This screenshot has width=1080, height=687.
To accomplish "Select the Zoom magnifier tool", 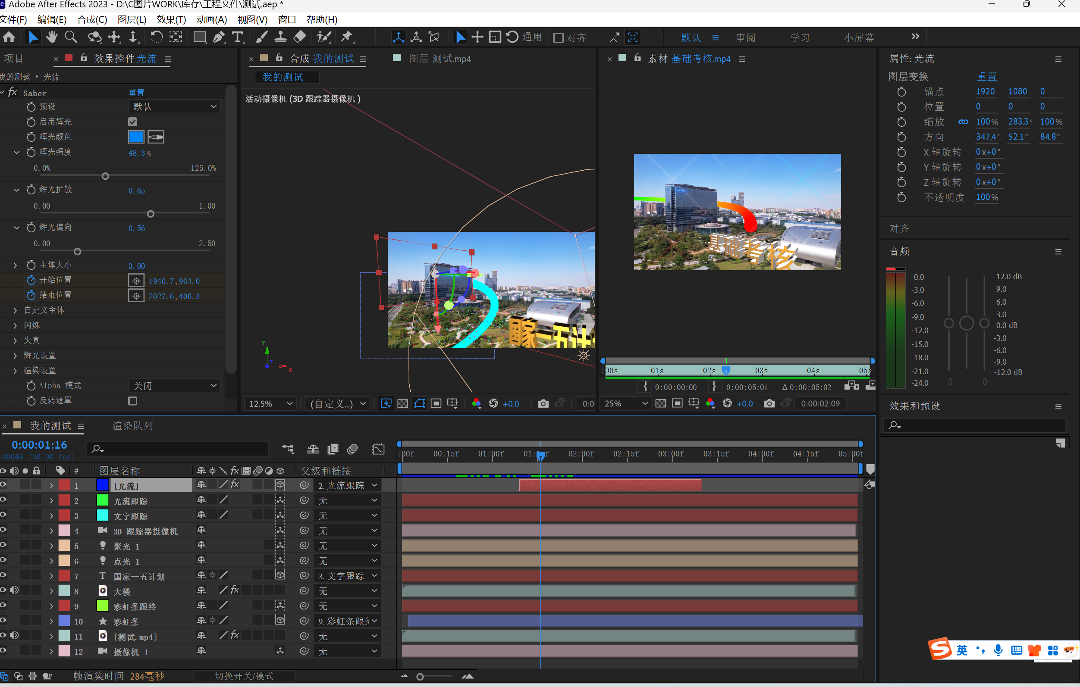I will (70, 37).
